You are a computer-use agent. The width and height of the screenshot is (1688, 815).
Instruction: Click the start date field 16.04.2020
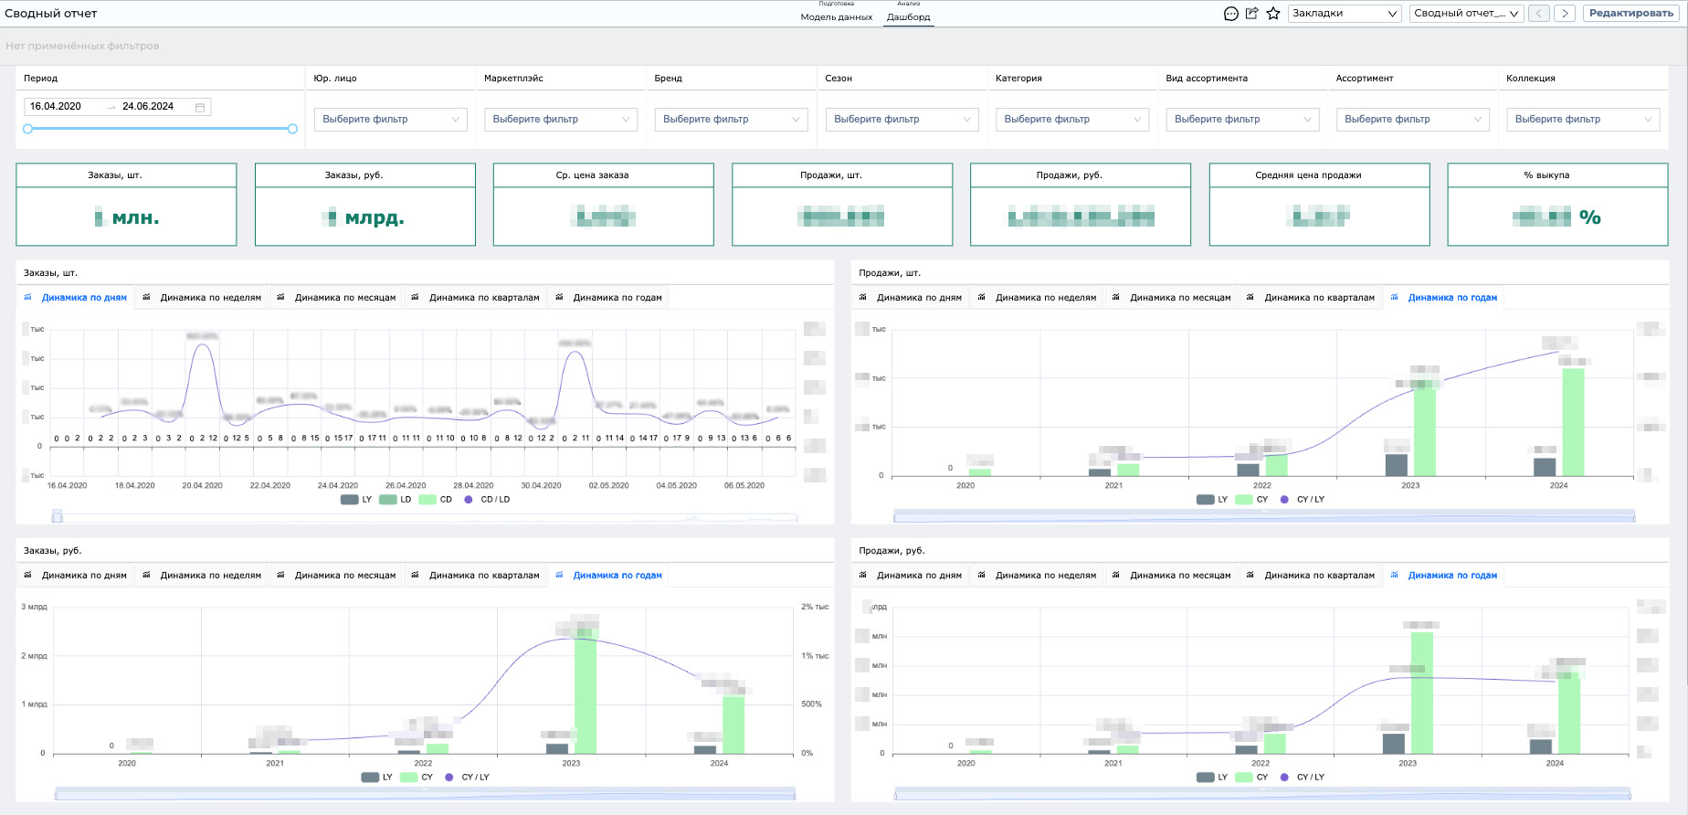56,107
